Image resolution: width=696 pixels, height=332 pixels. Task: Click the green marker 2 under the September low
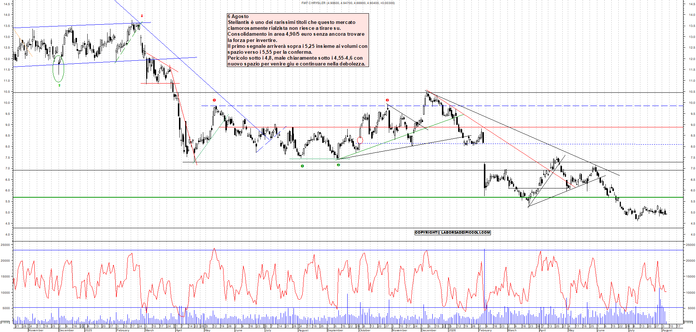pyautogui.click(x=338, y=165)
